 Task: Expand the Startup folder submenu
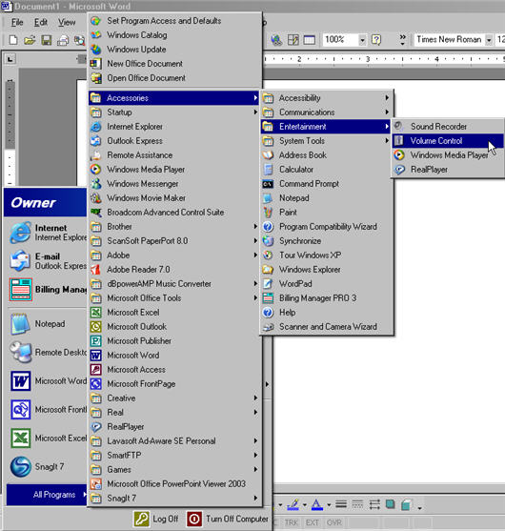[174, 112]
